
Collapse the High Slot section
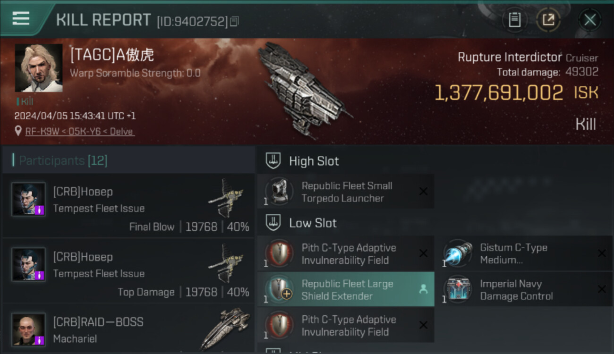click(x=273, y=161)
